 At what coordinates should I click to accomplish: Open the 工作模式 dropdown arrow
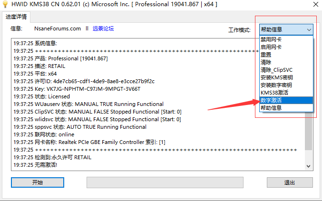[x=309, y=29]
